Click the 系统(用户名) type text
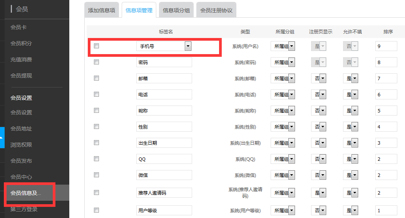This screenshot has width=405, height=218. (x=245, y=46)
